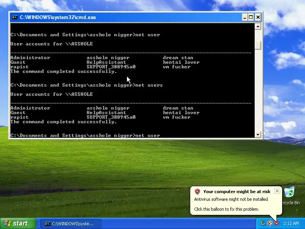Click 'SUPPORT_388945a0' under the net users command
The image size is (305, 229).
point(111,117)
